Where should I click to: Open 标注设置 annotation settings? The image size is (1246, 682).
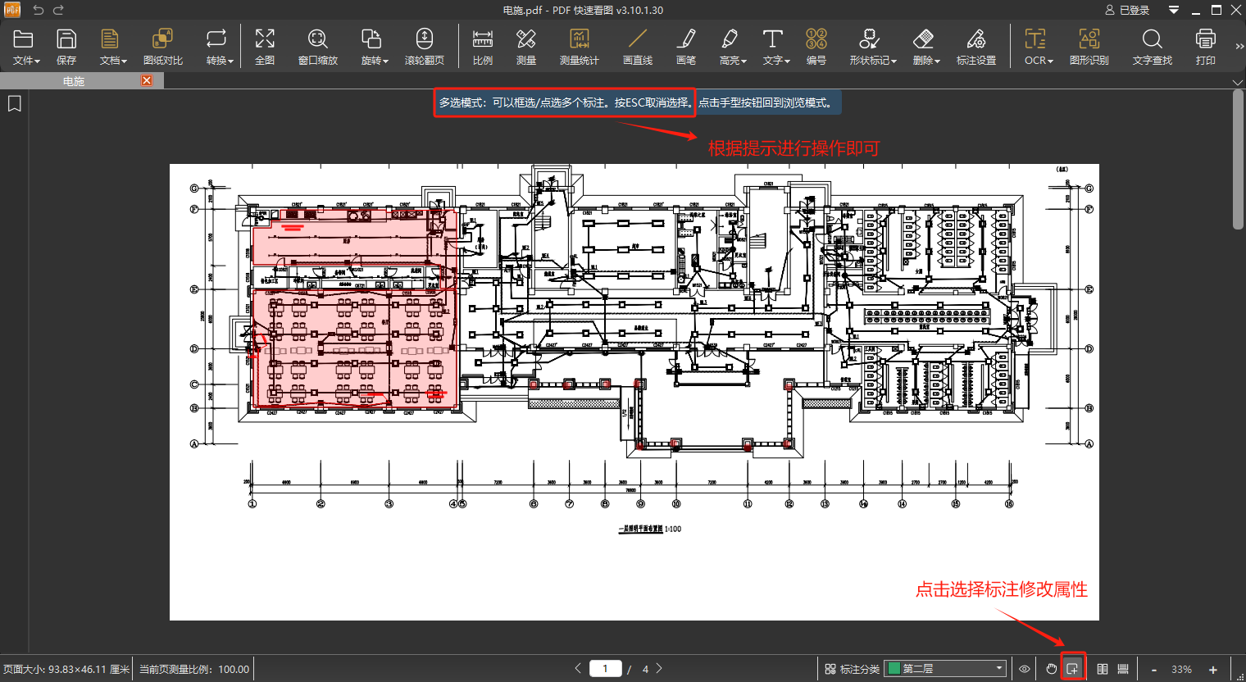(976, 47)
